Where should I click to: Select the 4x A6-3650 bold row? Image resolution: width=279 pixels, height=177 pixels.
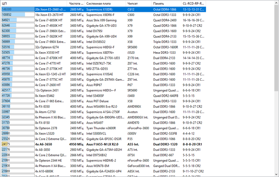(x=104, y=144)
